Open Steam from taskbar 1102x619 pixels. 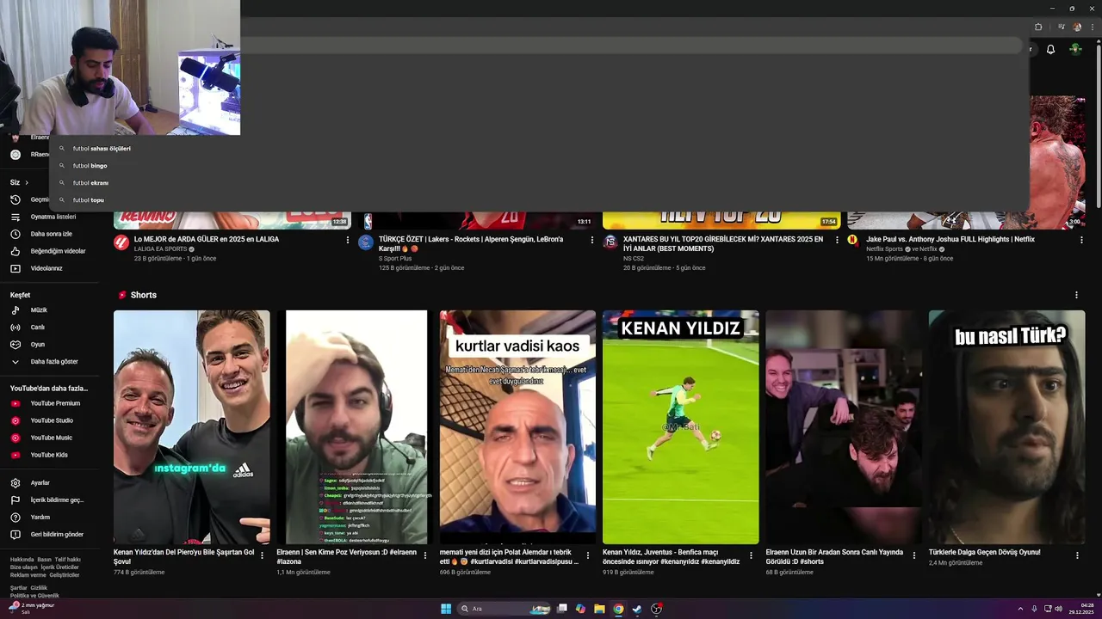coord(637,609)
